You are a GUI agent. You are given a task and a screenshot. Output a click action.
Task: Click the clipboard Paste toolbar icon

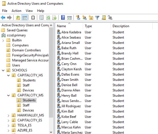(33, 18)
